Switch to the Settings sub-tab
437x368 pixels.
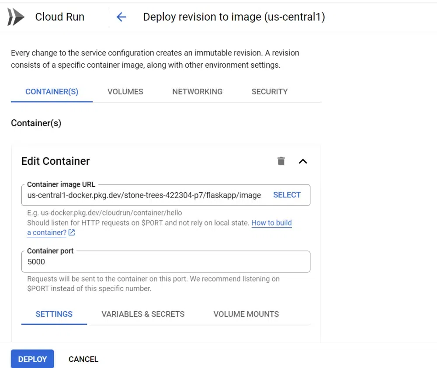click(54, 314)
